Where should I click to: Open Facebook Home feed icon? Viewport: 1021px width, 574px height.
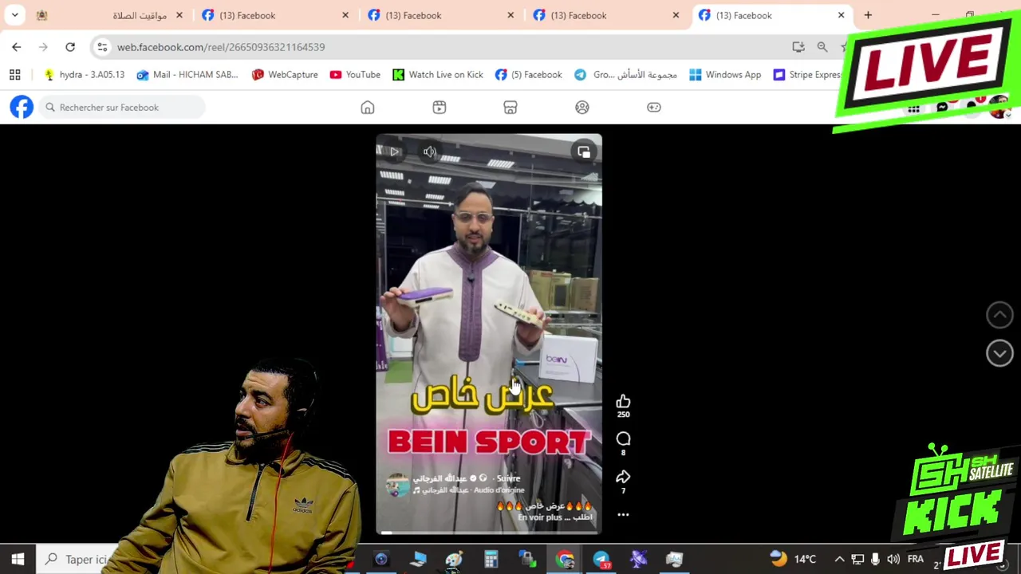click(x=368, y=108)
